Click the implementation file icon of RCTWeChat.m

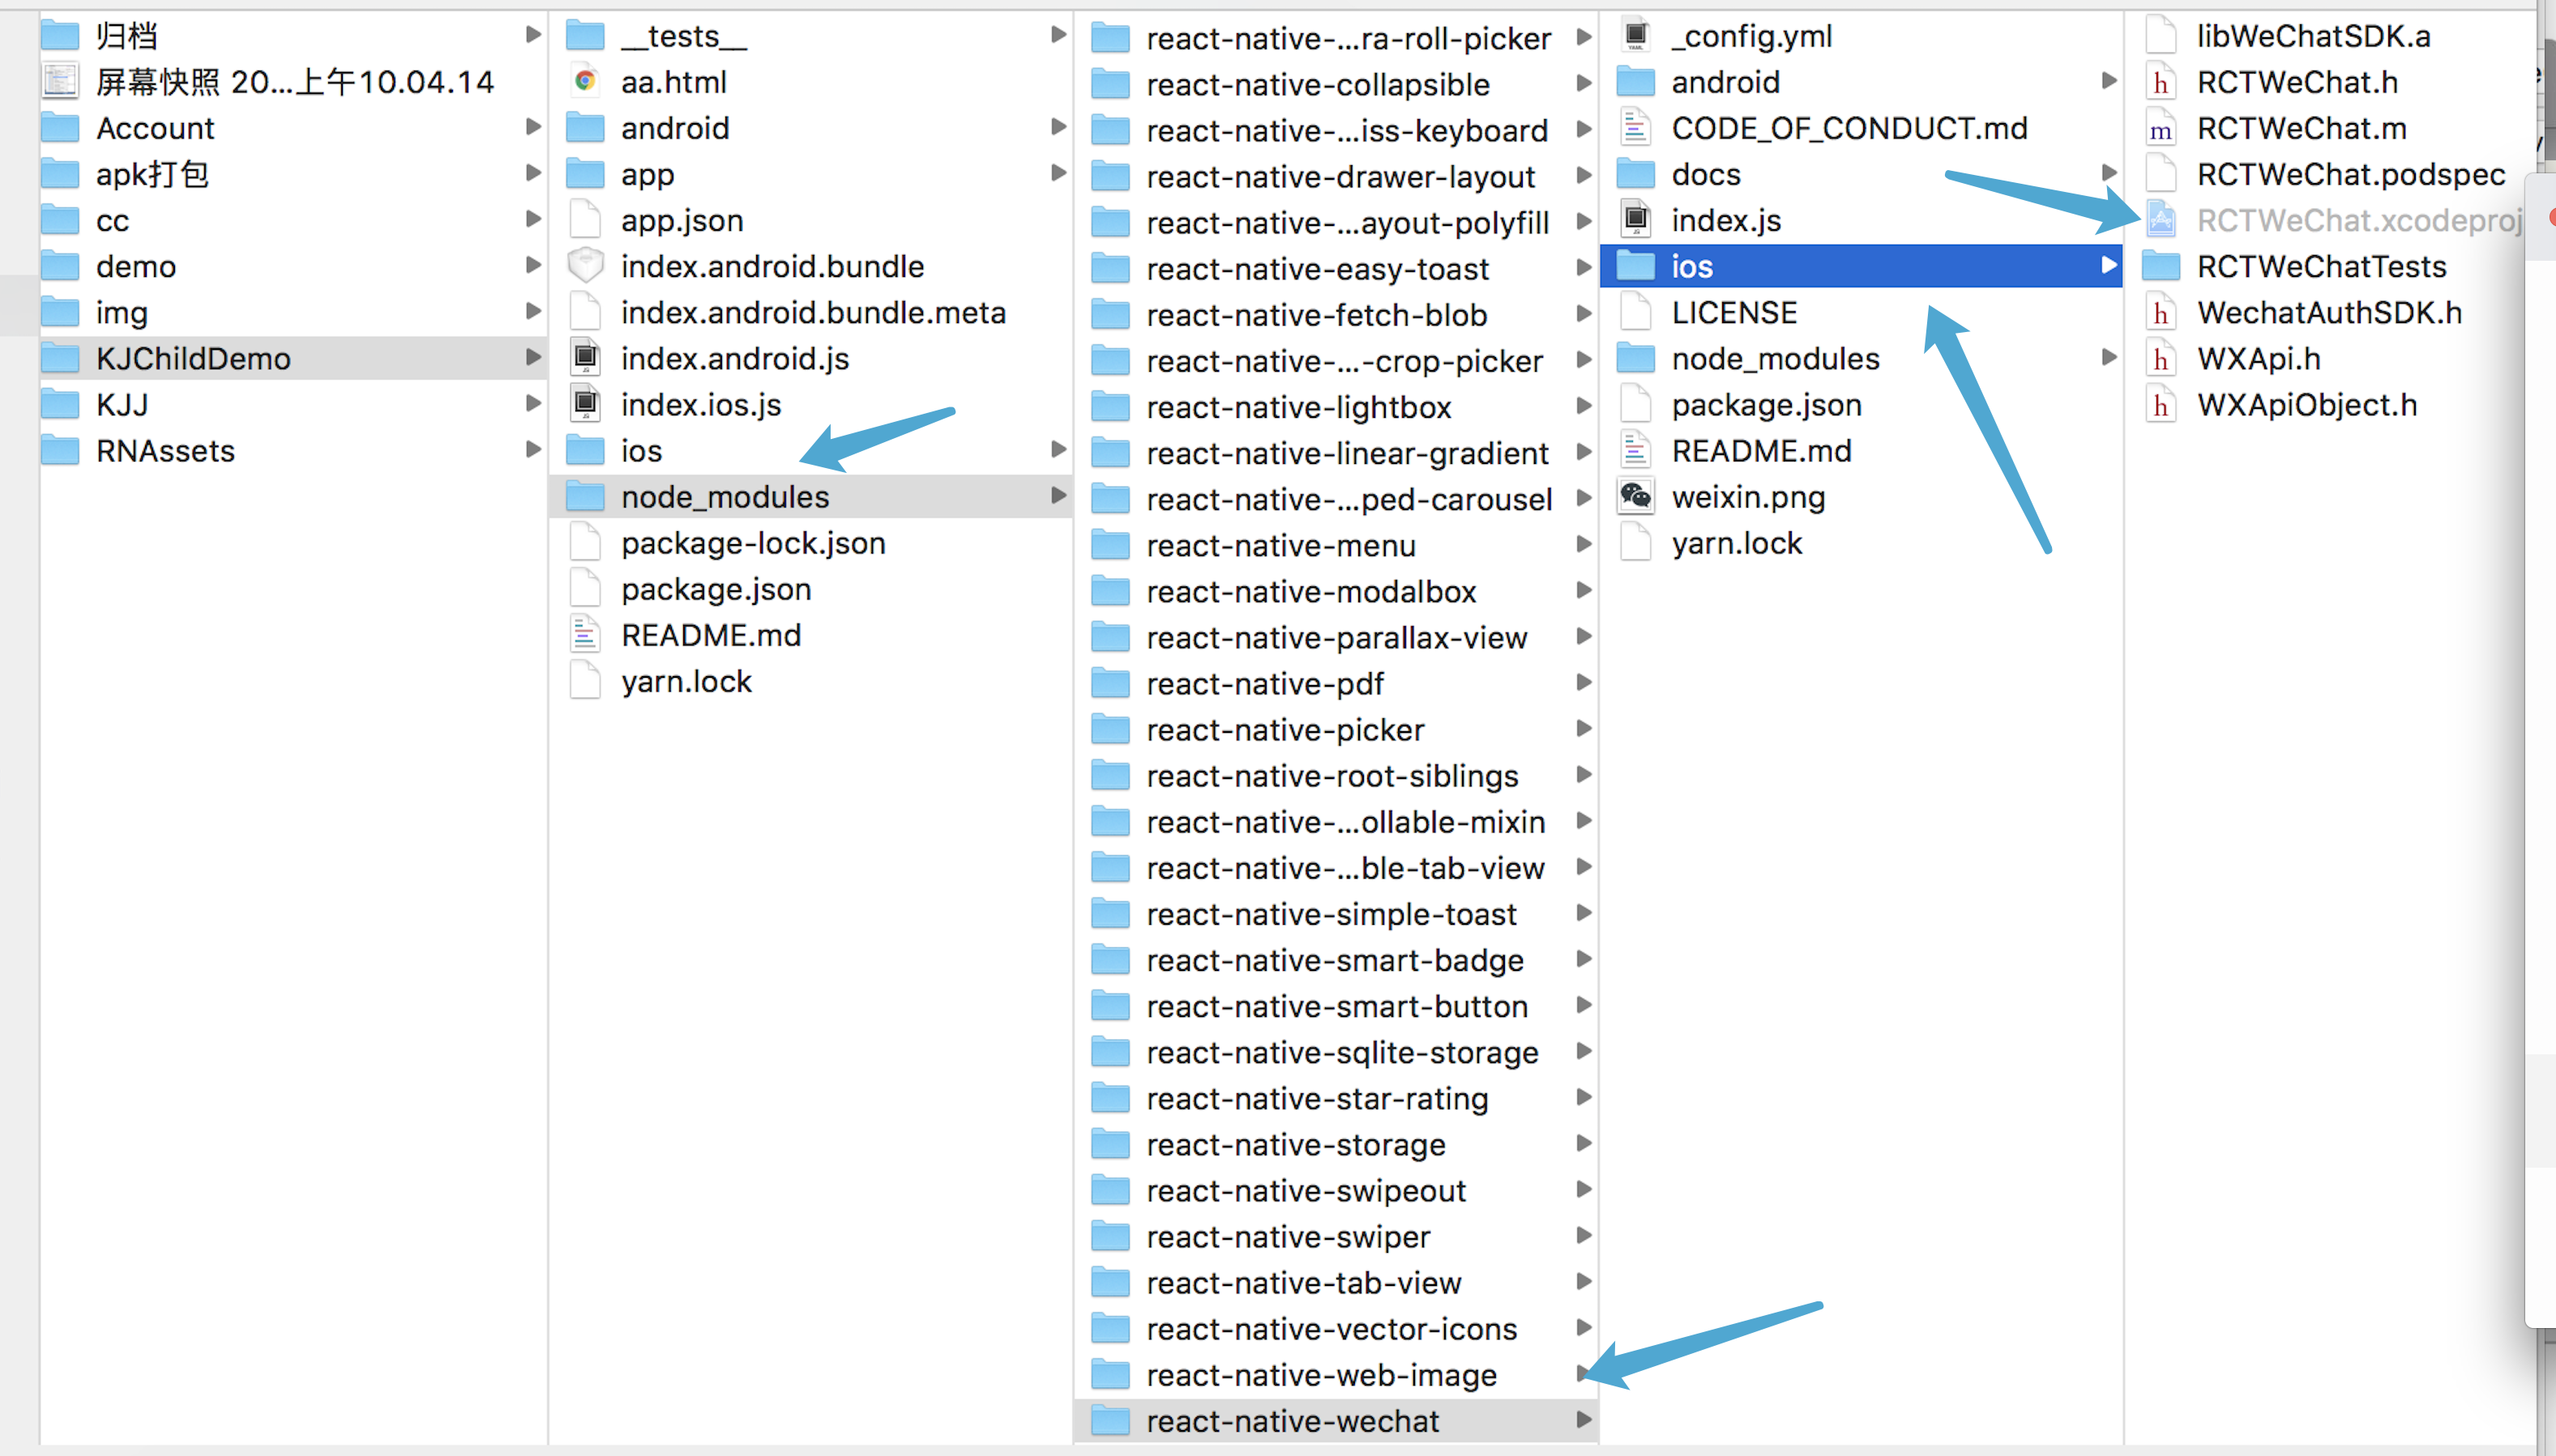pyautogui.click(x=2161, y=128)
